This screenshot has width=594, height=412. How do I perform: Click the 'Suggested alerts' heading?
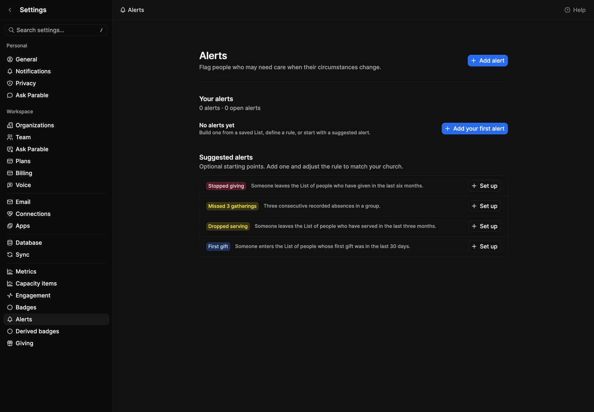226,157
